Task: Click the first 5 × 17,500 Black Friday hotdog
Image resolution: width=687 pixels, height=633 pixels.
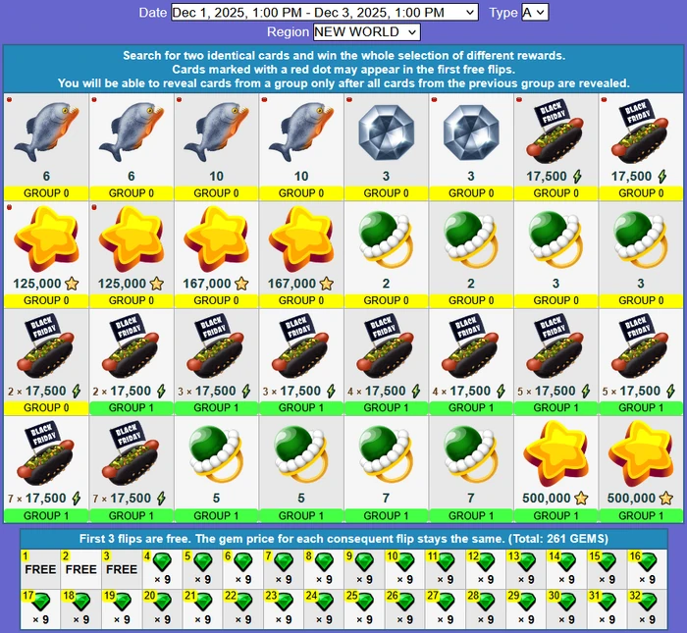Action: point(555,362)
